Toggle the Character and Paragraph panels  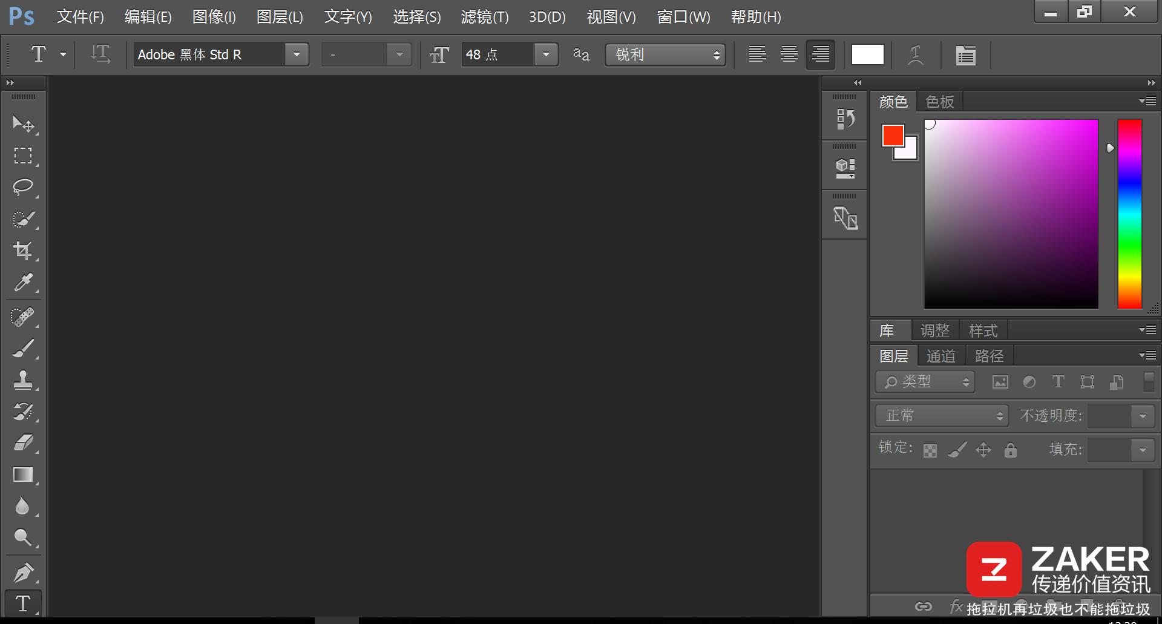[965, 55]
